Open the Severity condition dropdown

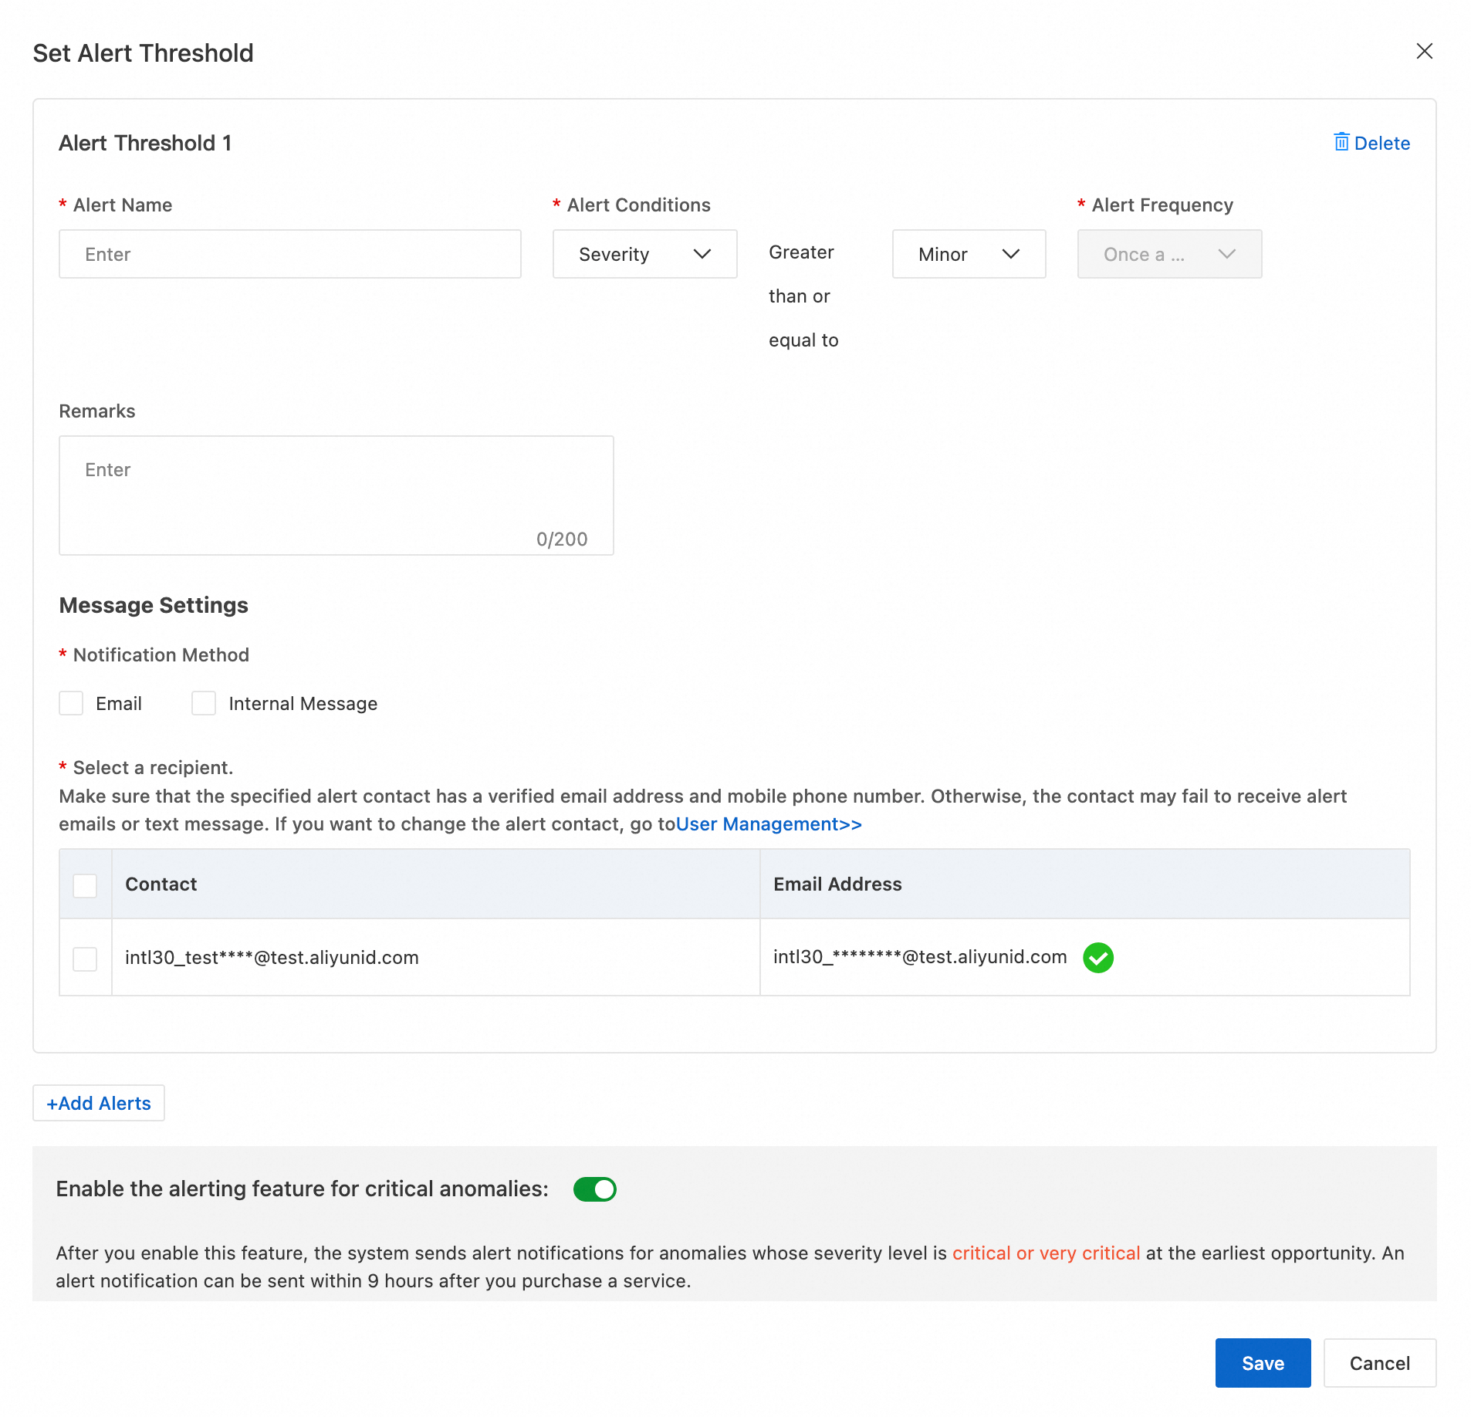coord(644,254)
